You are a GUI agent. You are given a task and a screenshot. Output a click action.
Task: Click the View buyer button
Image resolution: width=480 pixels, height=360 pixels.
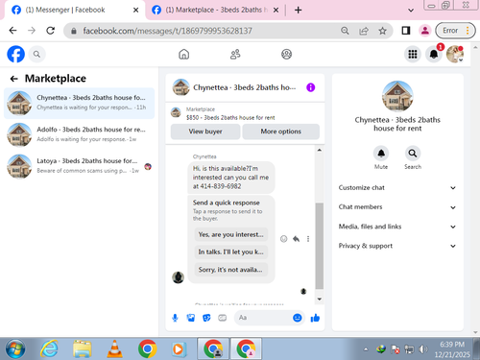205,132
